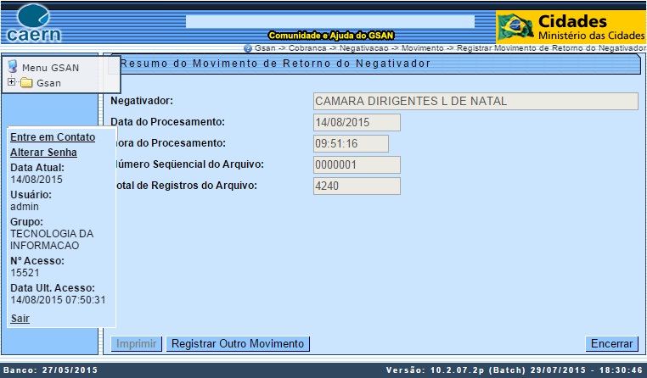
Task: Click the disabled Imprimir button
Action: (x=136, y=344)
